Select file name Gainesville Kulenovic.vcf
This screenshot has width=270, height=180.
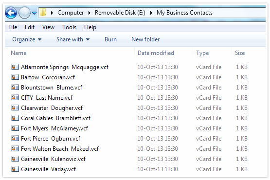click(x=53, y=159)
